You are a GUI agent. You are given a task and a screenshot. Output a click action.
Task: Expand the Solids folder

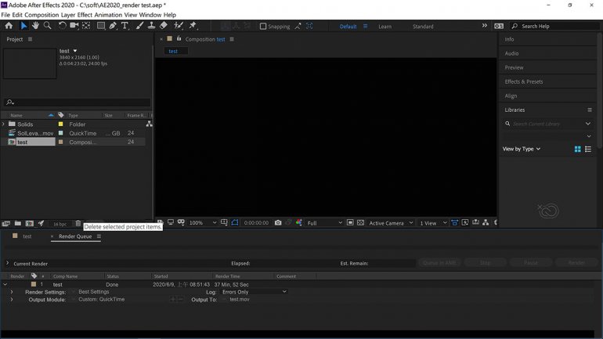click(x=4, y=124)
